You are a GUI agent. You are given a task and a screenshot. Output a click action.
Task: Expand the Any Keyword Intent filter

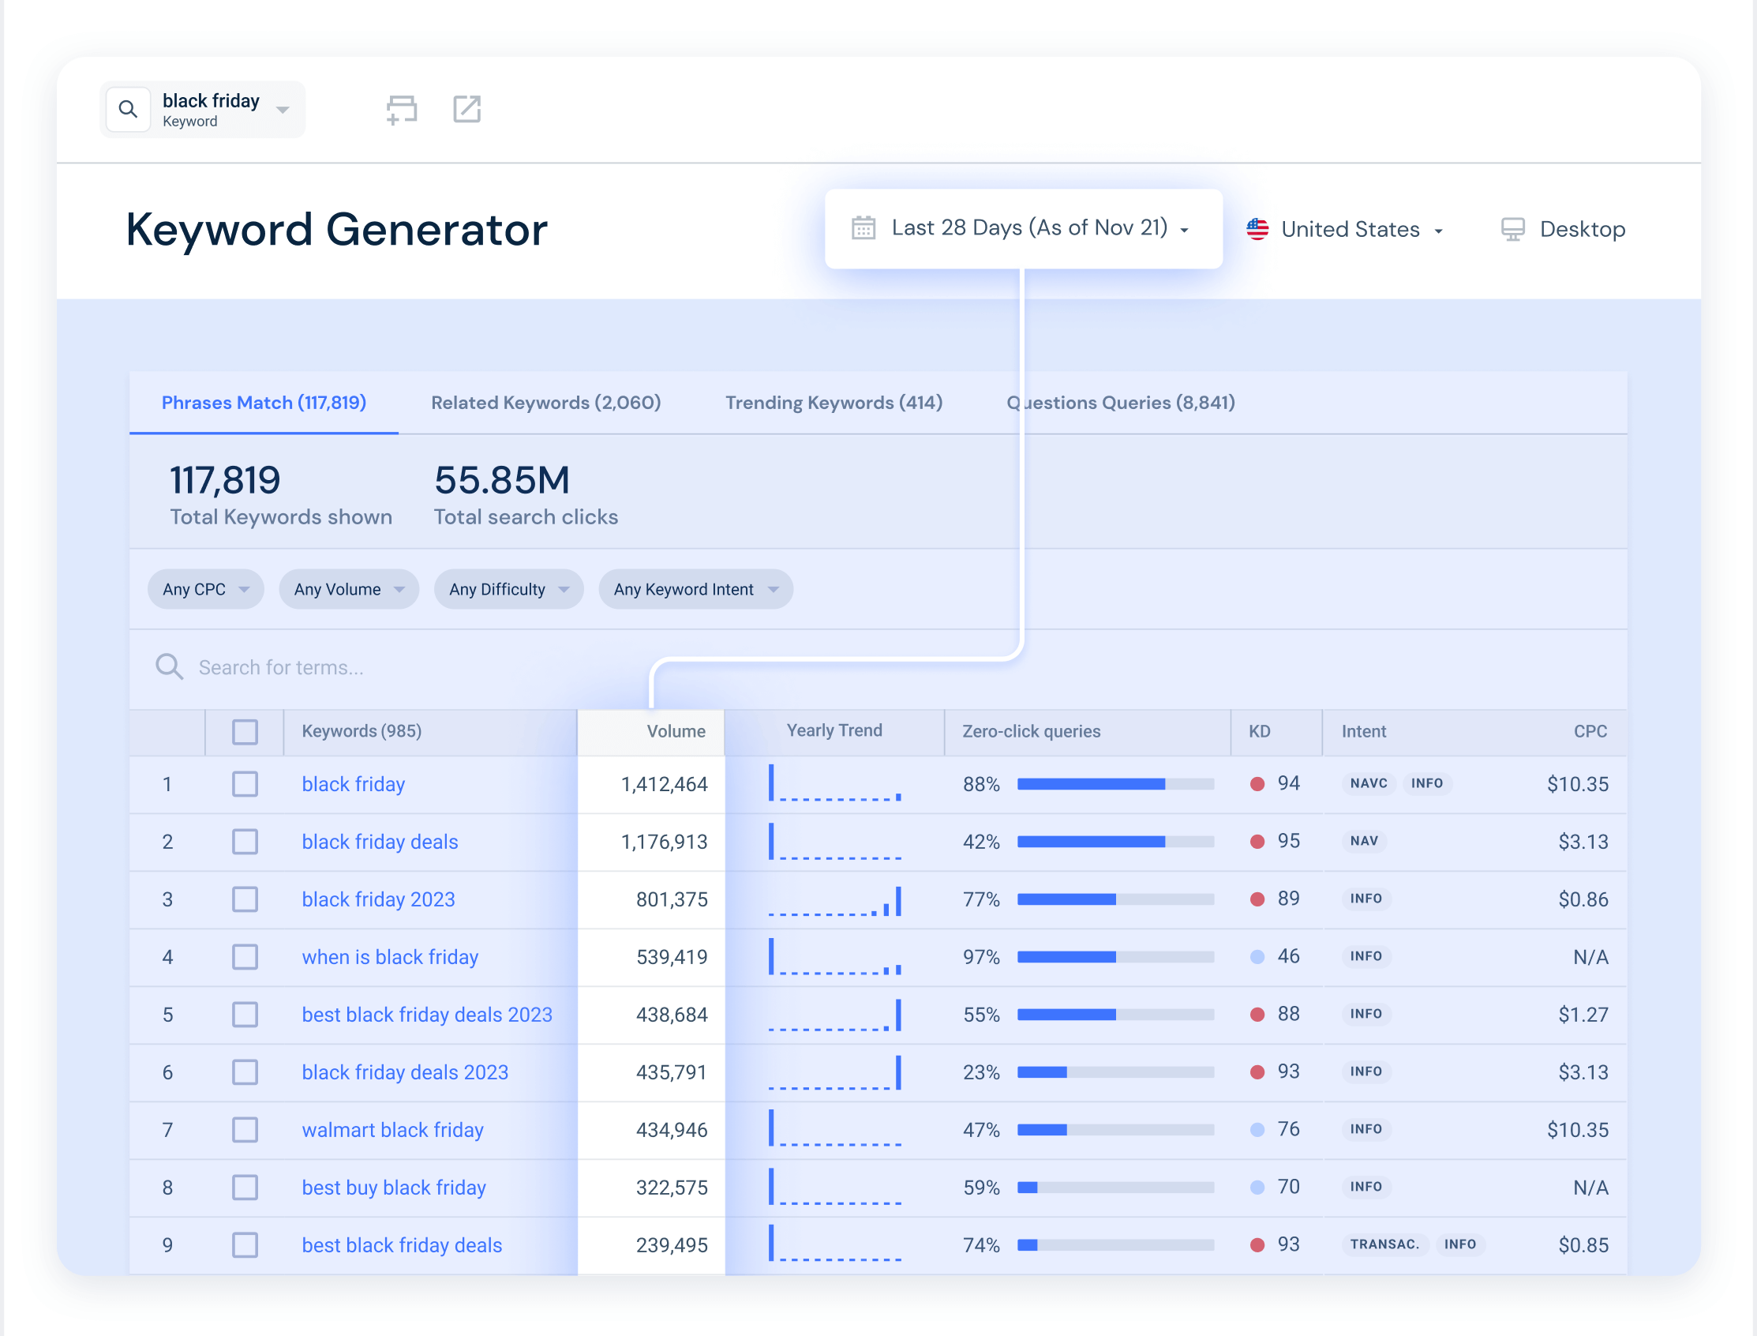(x=695, y=589)
